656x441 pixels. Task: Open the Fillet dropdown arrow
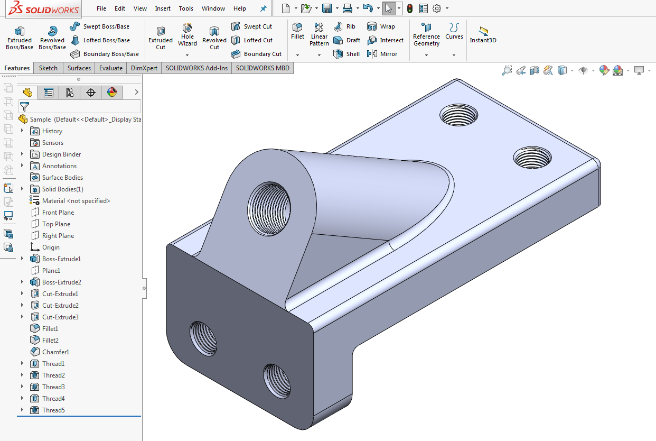[x=297, y=55]
